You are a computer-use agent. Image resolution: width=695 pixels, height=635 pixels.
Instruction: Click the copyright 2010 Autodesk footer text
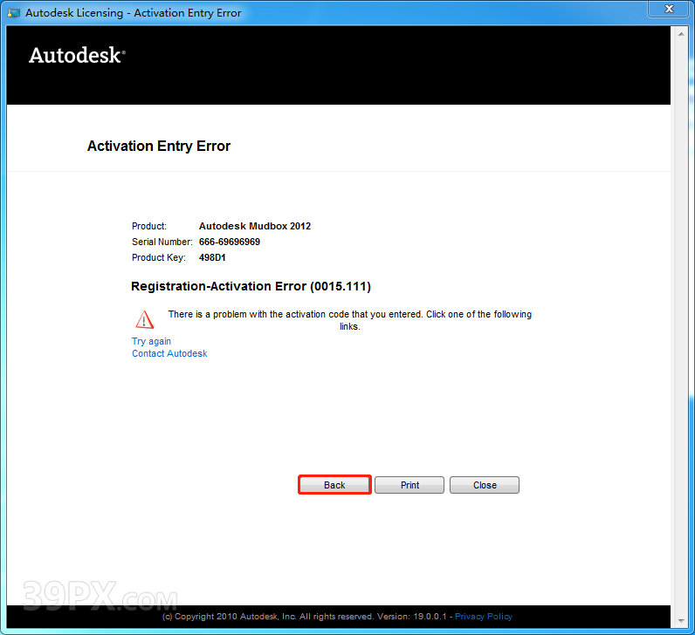coord(306,616)
